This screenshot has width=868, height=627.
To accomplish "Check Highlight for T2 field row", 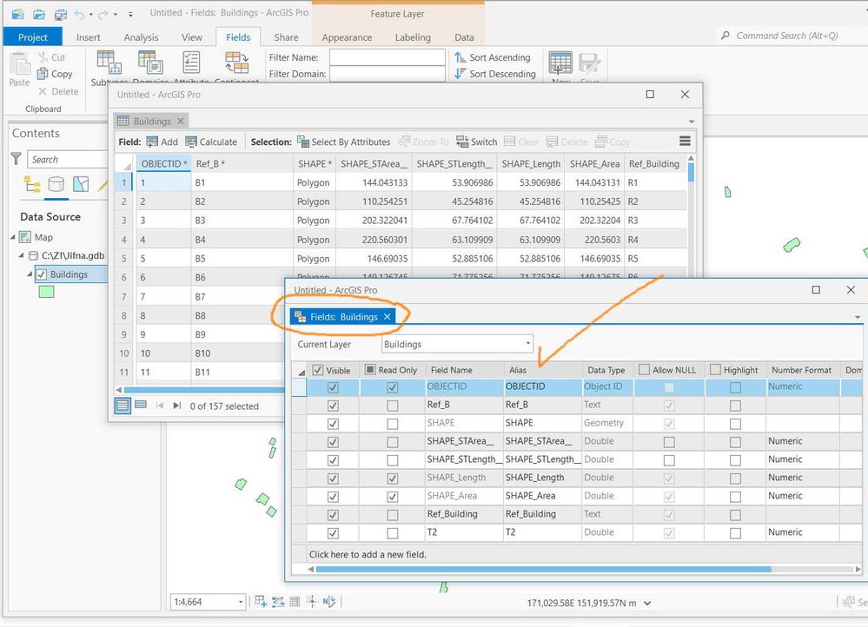I will [x=735, y=533].
